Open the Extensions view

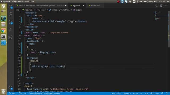[10, 37]
